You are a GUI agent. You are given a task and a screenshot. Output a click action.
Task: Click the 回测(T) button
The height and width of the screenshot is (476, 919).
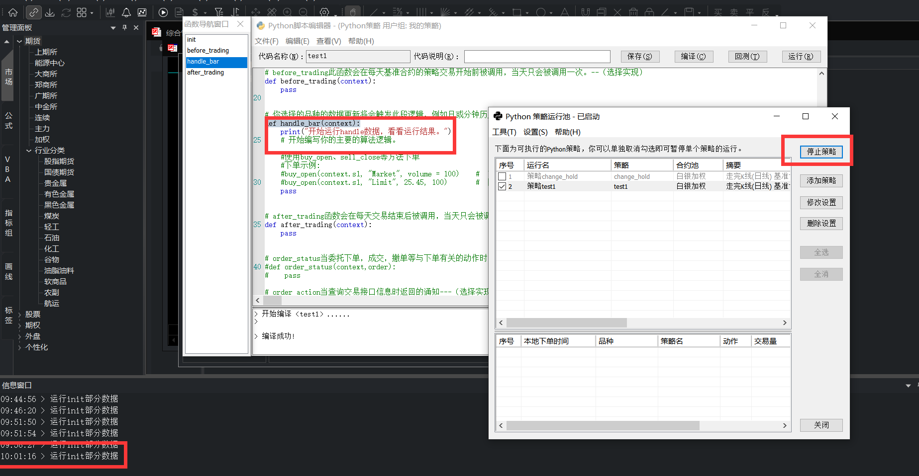point(747,57)
